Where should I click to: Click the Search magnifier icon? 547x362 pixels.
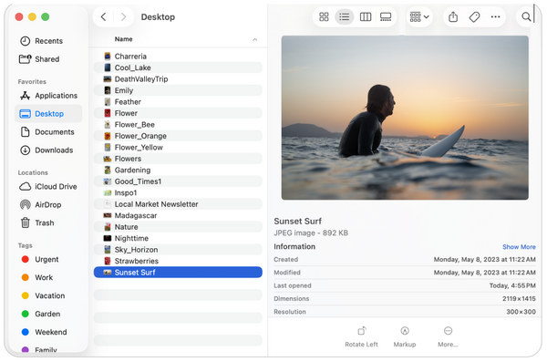[526, 16]
